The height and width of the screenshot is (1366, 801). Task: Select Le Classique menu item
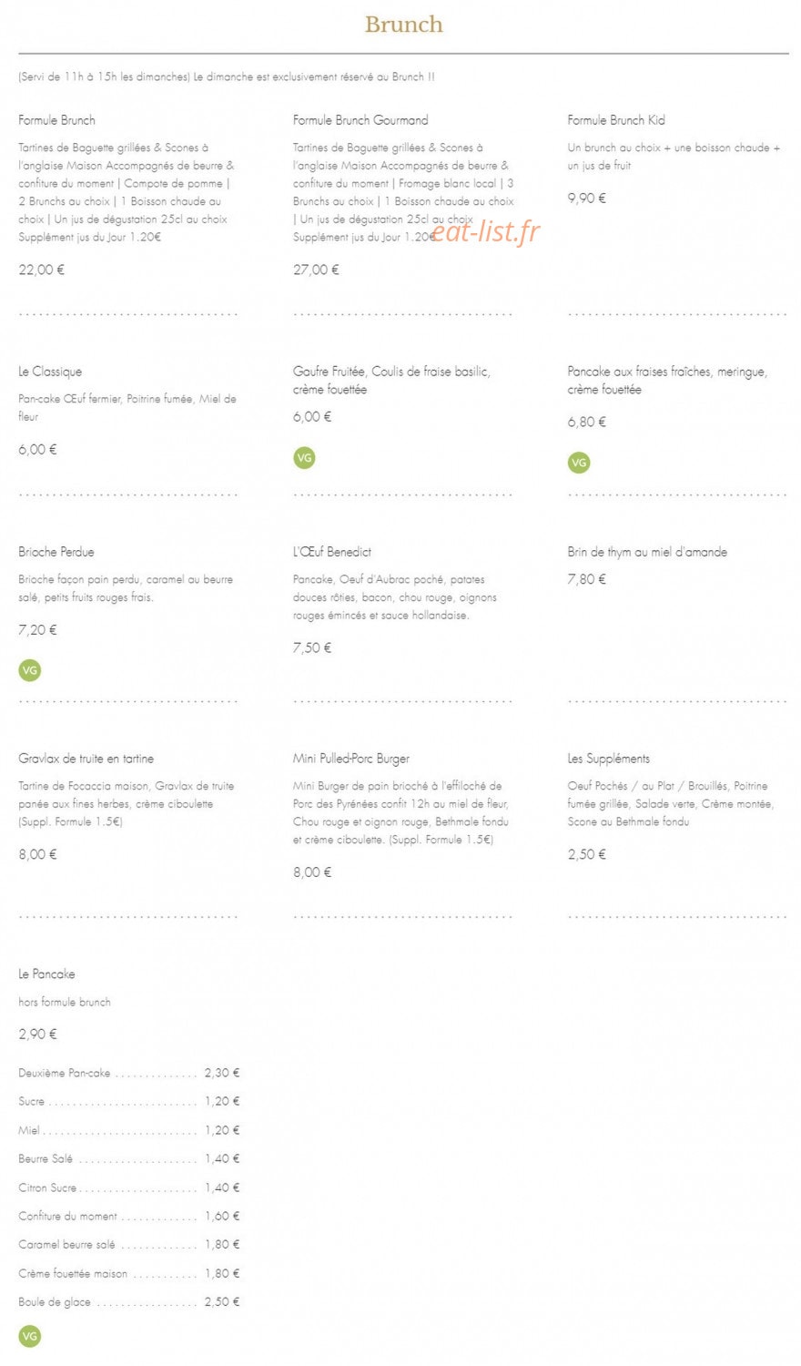[50, 372]
